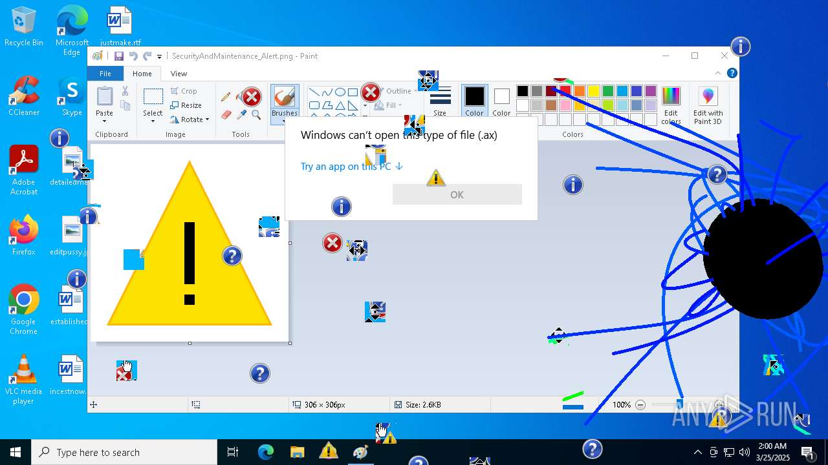Click the Undo arrow in quick access
The height and width of the screenshot is (465, 828).
[133, 56]
